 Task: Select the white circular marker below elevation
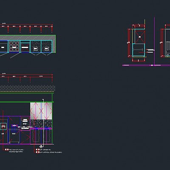pos(41,146)
